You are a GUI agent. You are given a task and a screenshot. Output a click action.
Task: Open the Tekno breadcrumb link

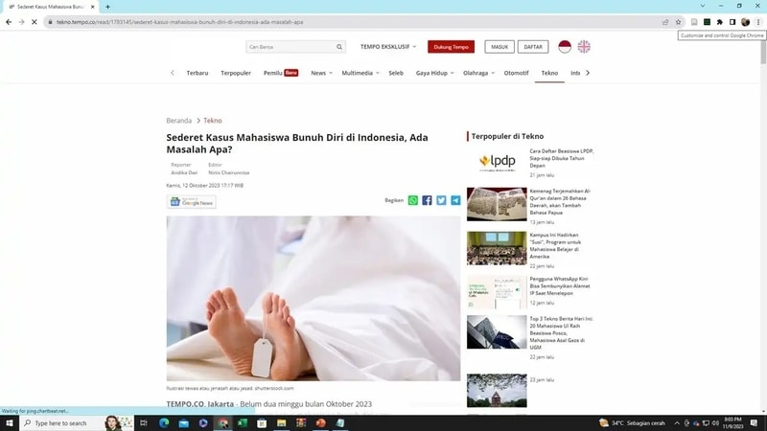click(212, 121)
